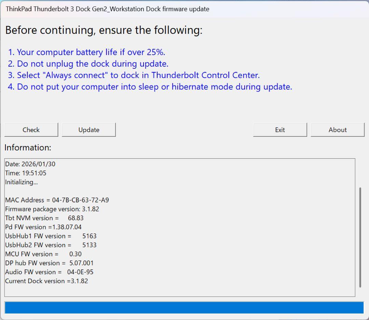Click the Current Dock version line
Image resolution: width=369 pixels, height=320 pixels.
[46, 281]
